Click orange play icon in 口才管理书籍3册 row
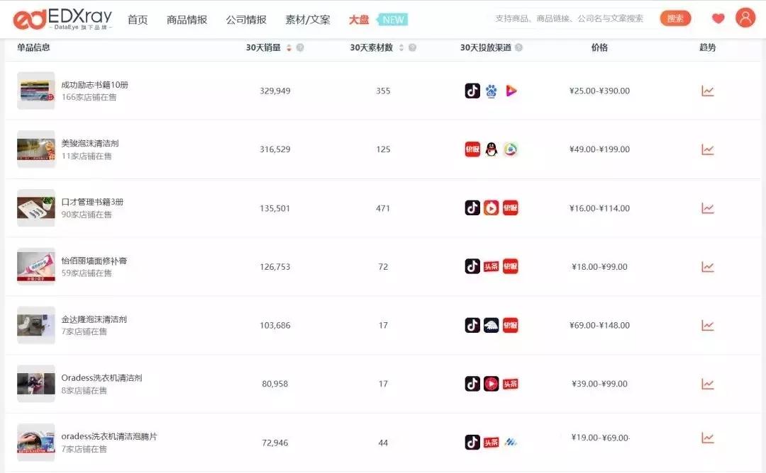Screen dimensions: 766x473 (492, 208)
